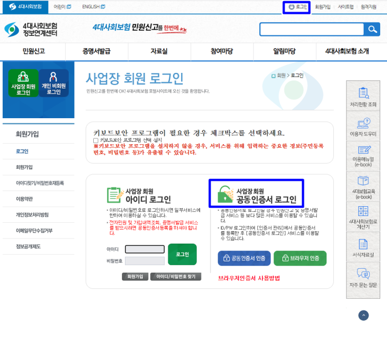387x341 pixels.
Task: Open the 원격지원 link
Action: point(368,7)
